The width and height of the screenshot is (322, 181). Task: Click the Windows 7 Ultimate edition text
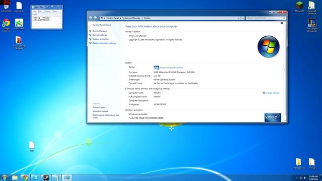point(137,36)
